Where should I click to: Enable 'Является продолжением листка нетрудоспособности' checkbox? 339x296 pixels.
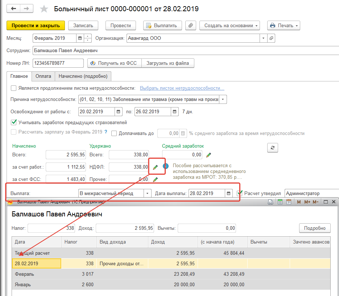click(14, 88)
